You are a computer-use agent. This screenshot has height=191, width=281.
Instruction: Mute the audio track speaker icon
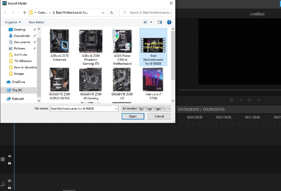tap(9, 181)
